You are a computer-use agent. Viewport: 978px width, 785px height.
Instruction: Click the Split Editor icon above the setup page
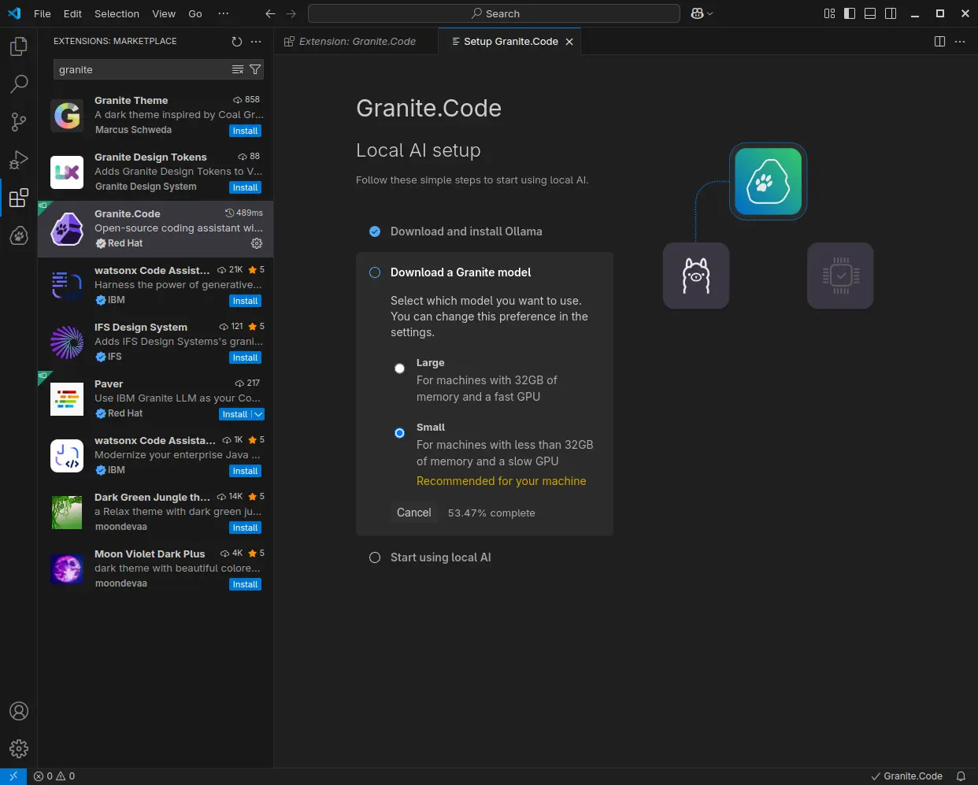pos(939,41)
